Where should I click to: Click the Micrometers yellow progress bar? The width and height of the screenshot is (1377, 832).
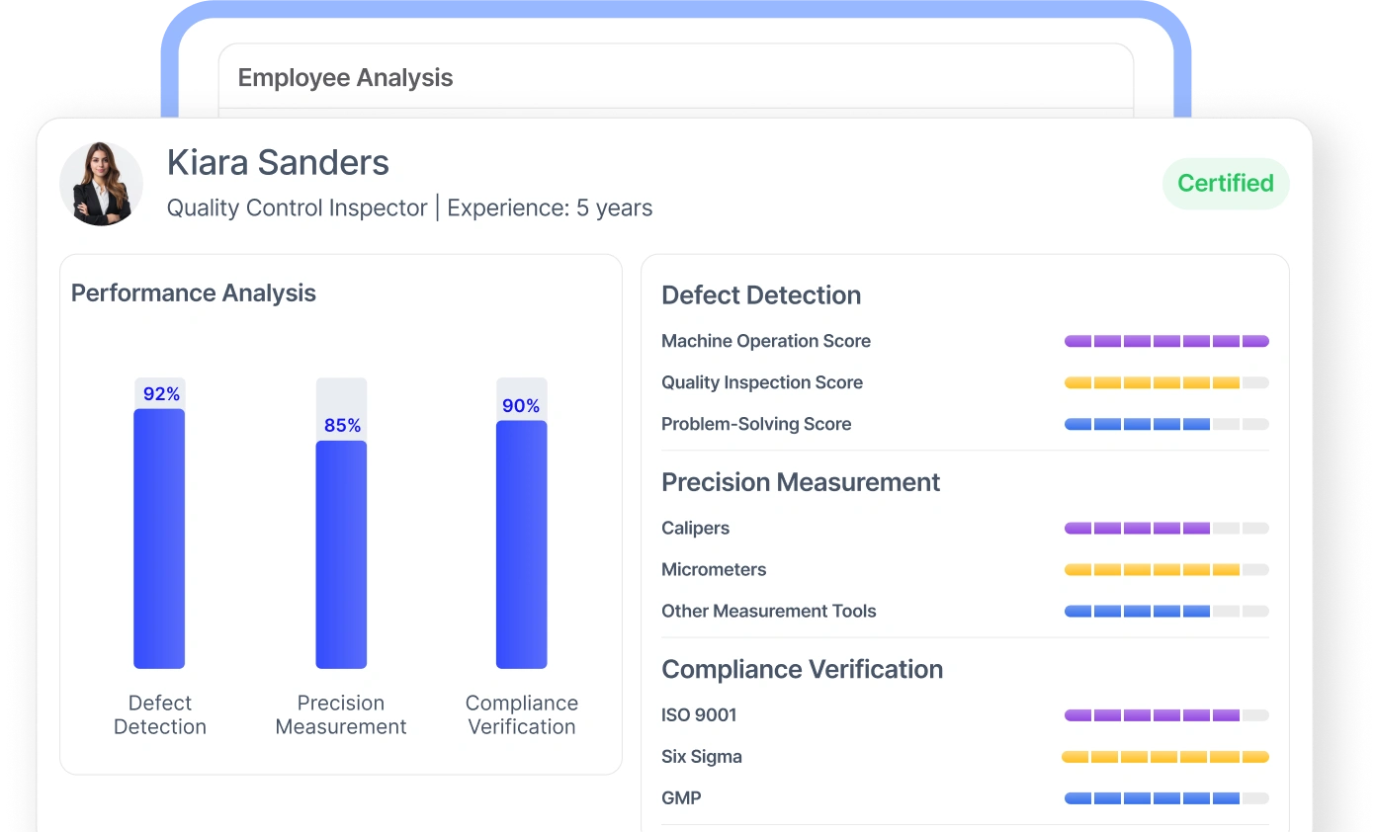pyautogui.click(x=1166, y=569)
